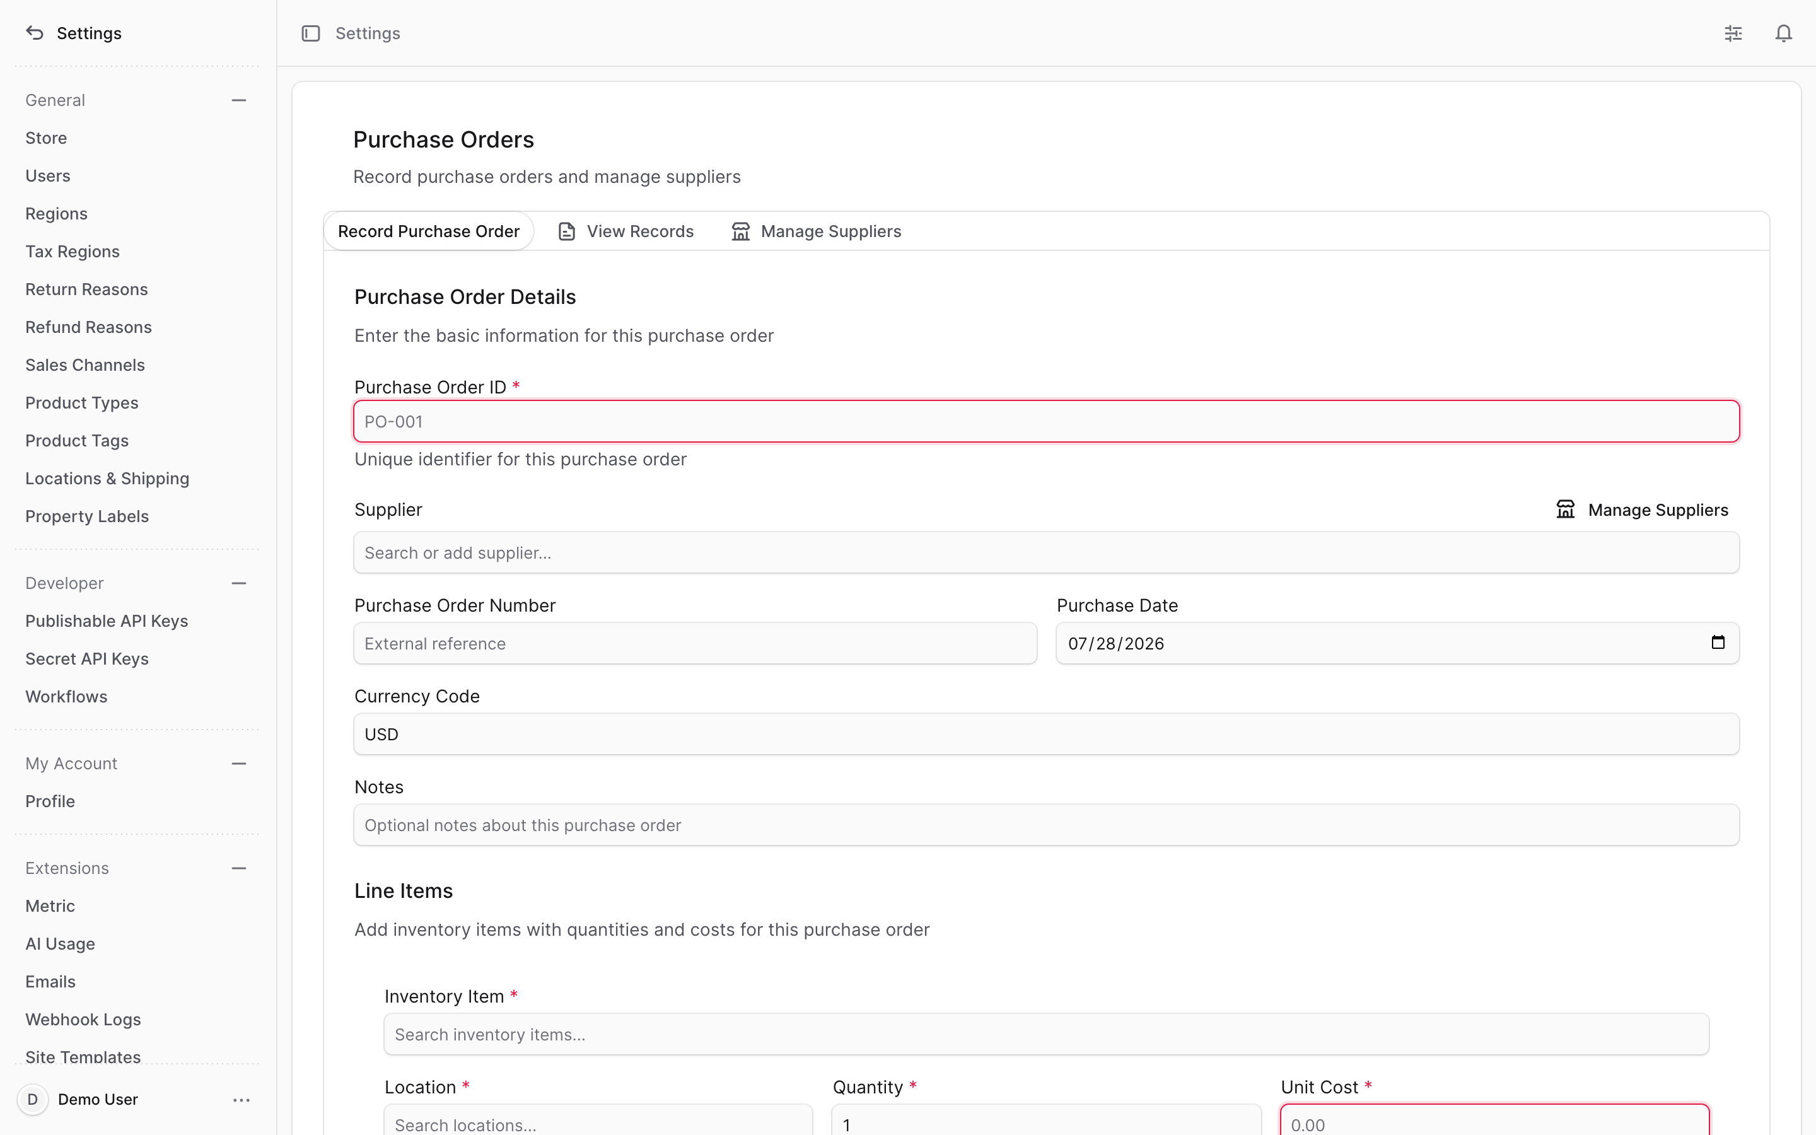Open the Metric extension
Viewport: 1816px width, 1135px height.
(x=50, y=906)
